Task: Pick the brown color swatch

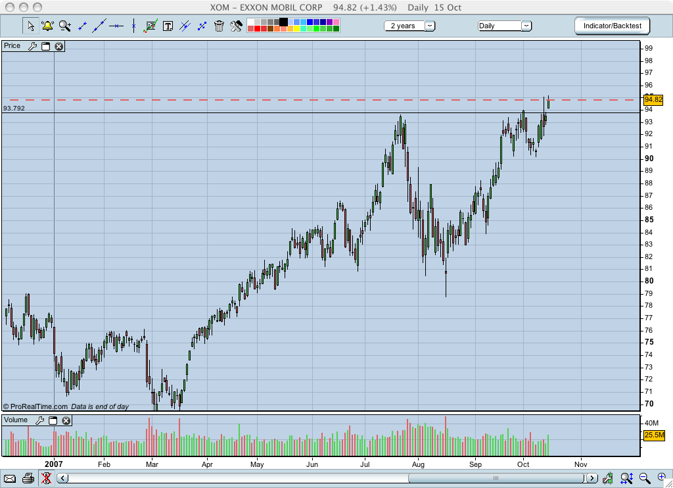Action: coord(270,28)
